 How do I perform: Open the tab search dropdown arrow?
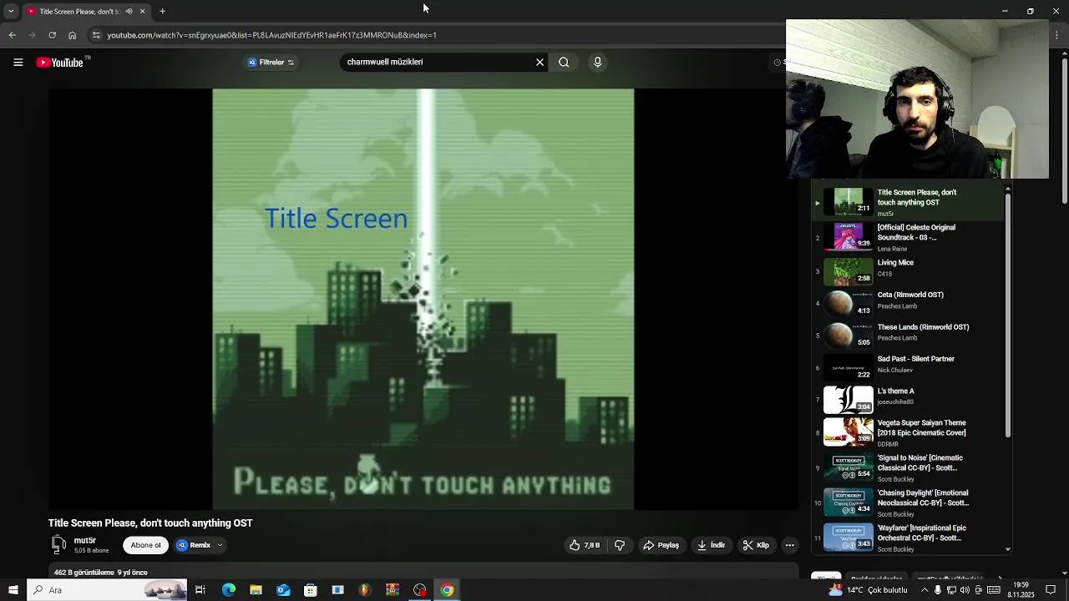(11, 12)
